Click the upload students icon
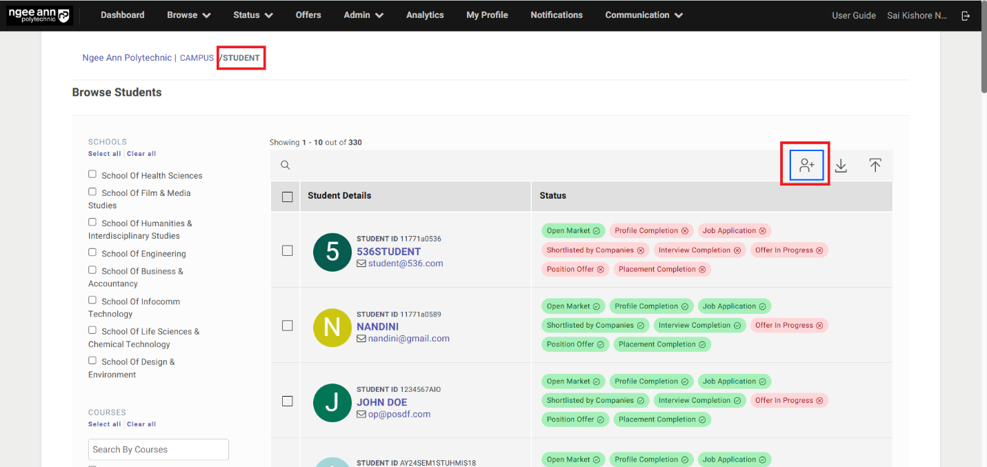Screen dimensions: 987x467 pos(875,166)
